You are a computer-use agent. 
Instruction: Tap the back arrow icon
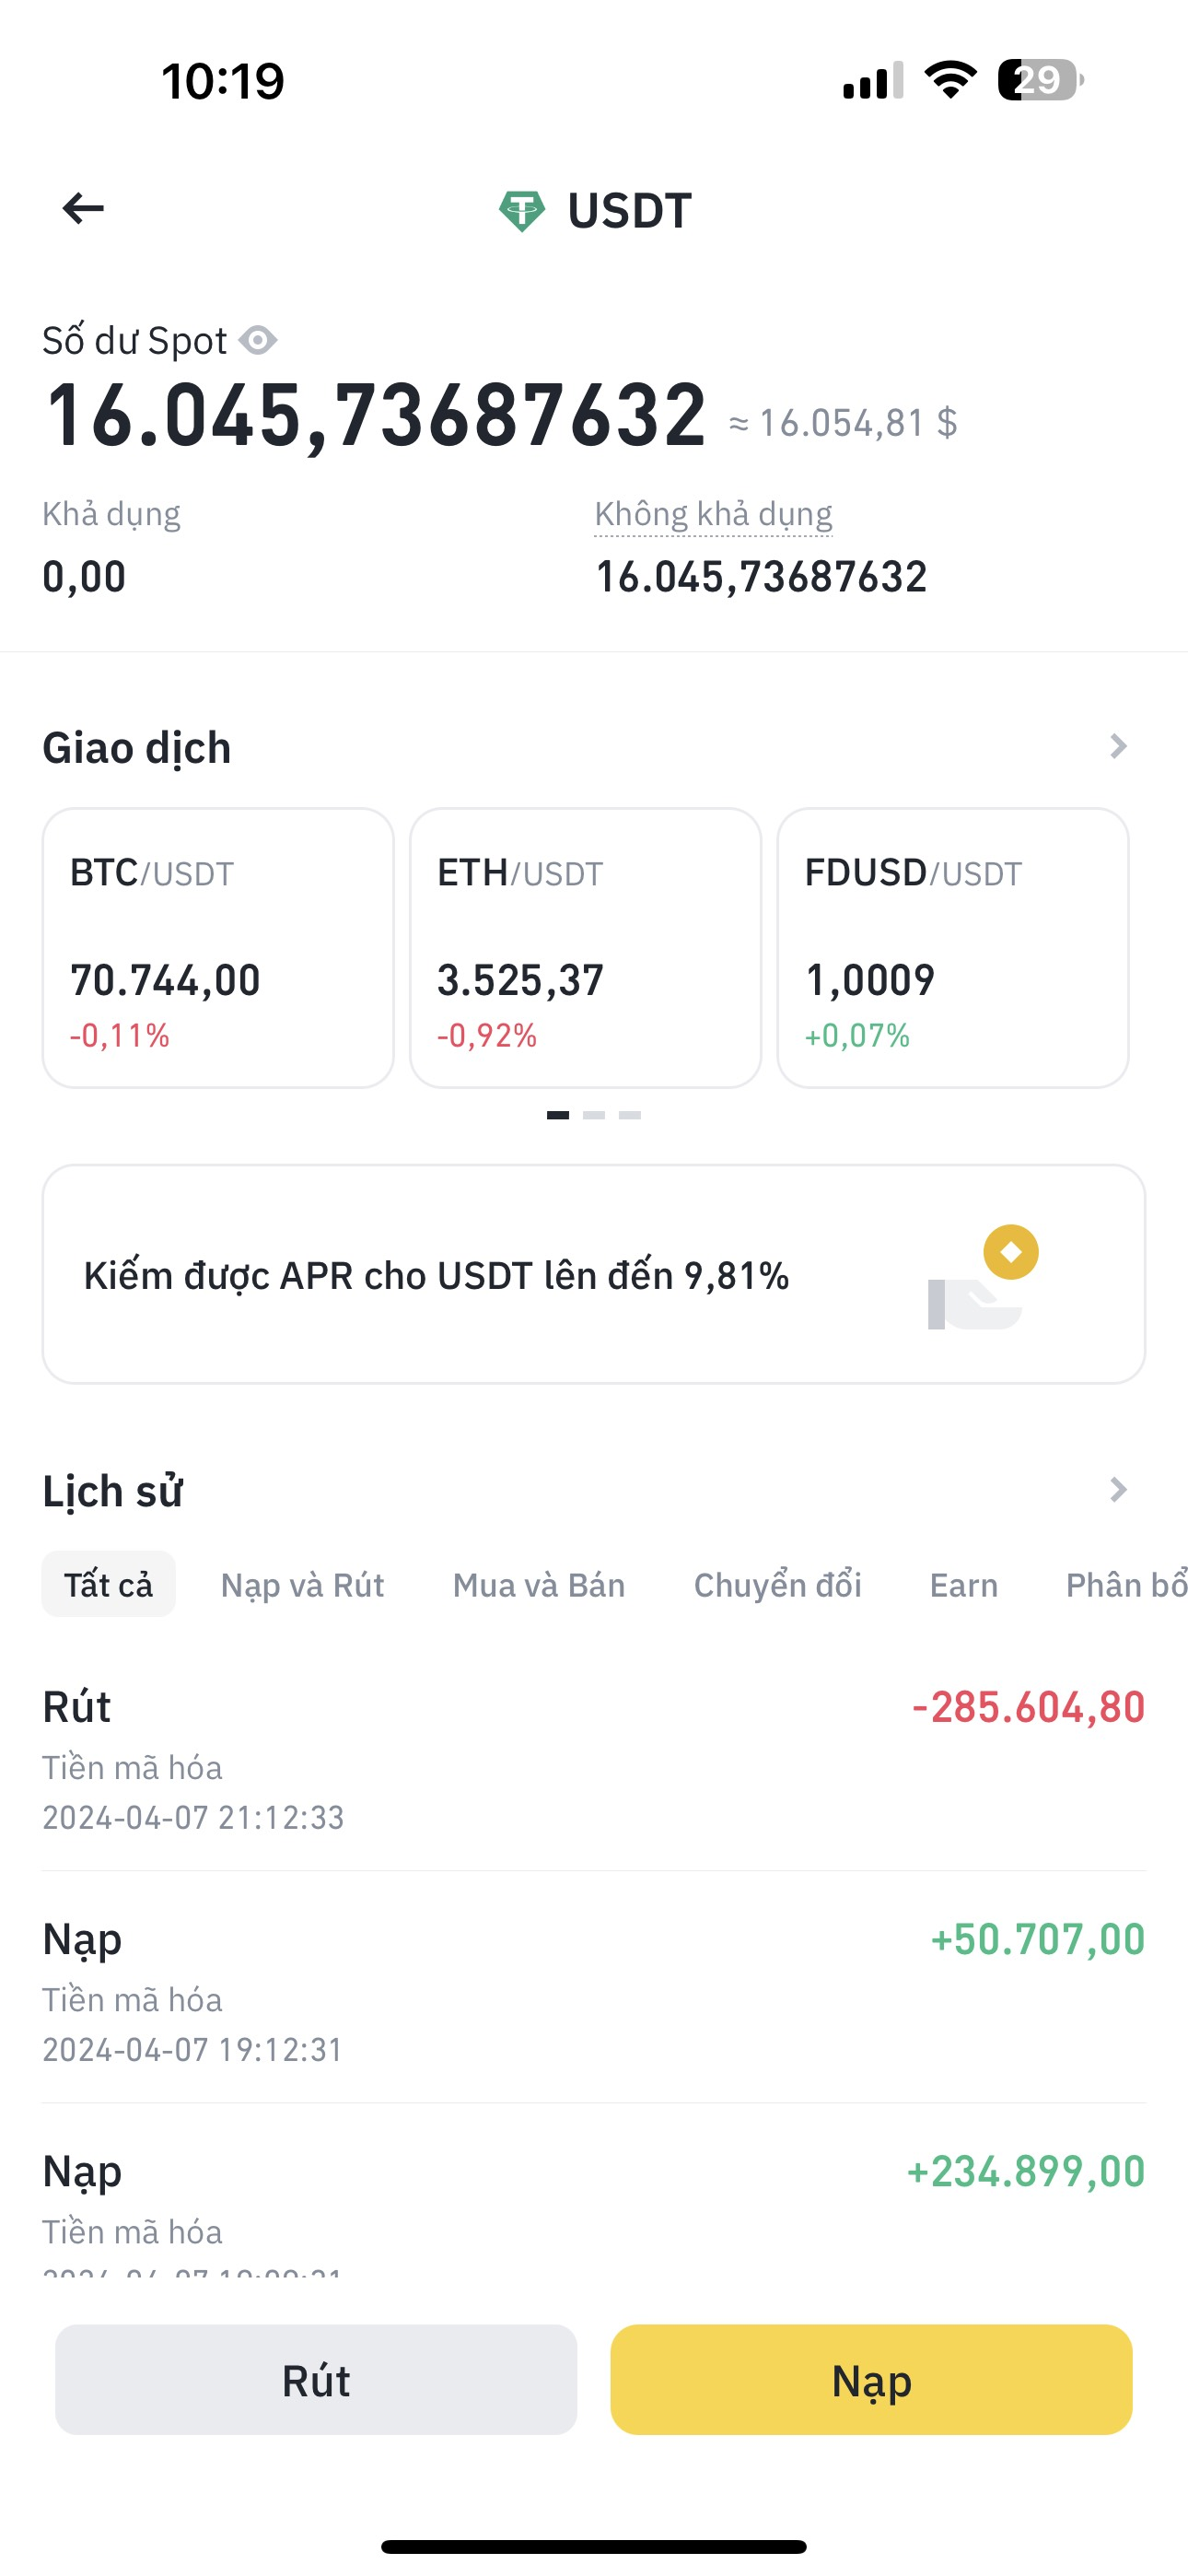83,209
